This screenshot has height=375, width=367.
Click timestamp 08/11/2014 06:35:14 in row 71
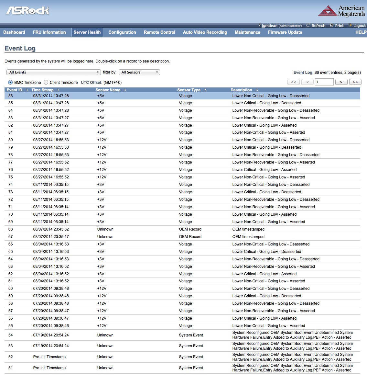click(51, 207)
